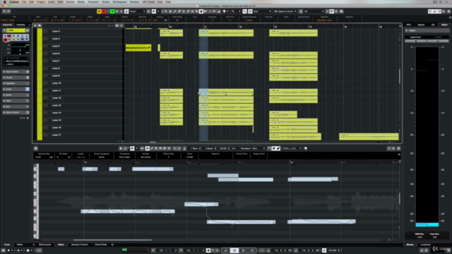The width and height of the screenshot is (452, 254).
Task: Open the 1/8 quantize preset dropdown
Action: point(314,11)
